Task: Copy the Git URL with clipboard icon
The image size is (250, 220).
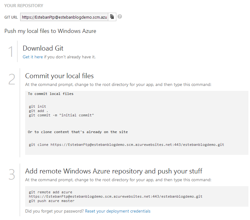Action: click(112, 17)
